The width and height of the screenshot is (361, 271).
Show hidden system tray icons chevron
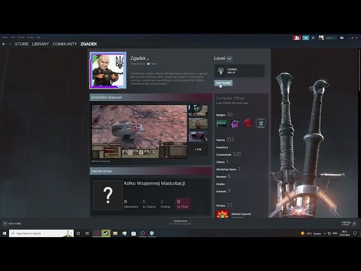coord(325,233)
